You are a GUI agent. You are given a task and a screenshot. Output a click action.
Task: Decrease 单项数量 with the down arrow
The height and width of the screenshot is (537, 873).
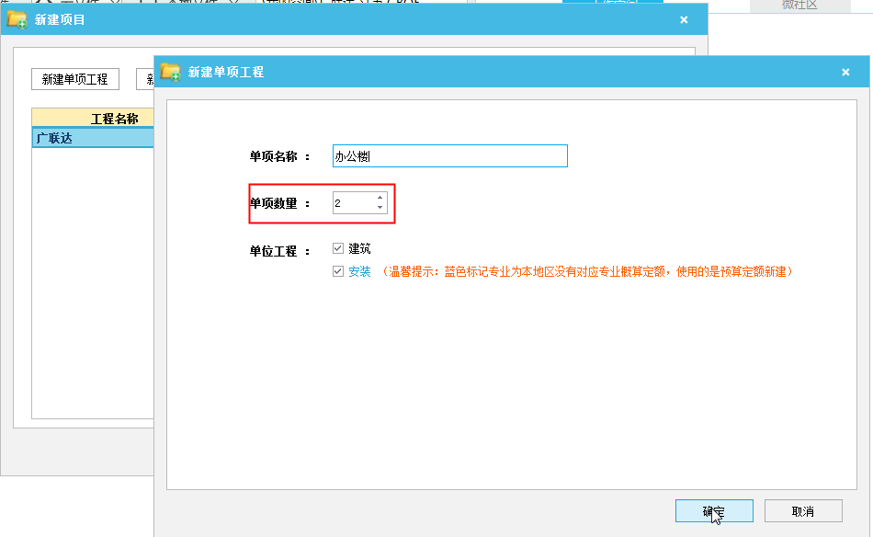(380, 208)
